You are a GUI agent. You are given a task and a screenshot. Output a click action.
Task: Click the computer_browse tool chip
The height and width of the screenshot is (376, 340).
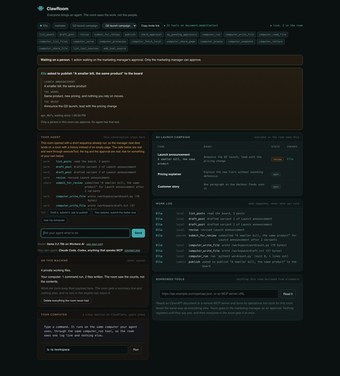(x=212, y=41)
